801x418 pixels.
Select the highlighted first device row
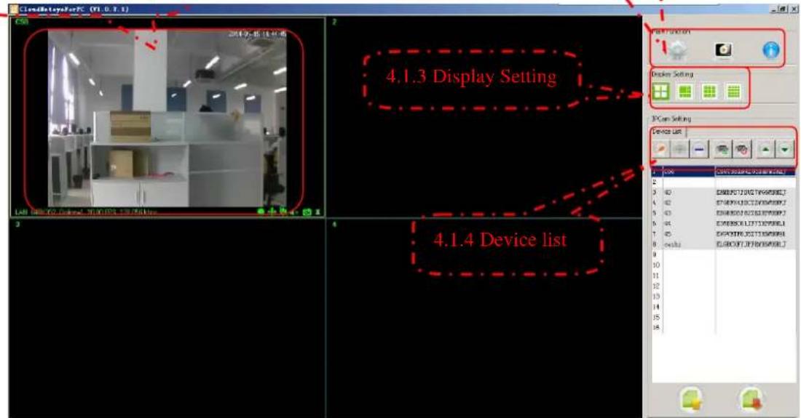(723, 172)
